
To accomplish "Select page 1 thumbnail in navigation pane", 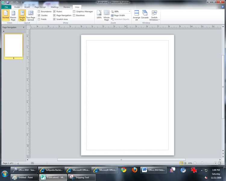I will 14,46.
